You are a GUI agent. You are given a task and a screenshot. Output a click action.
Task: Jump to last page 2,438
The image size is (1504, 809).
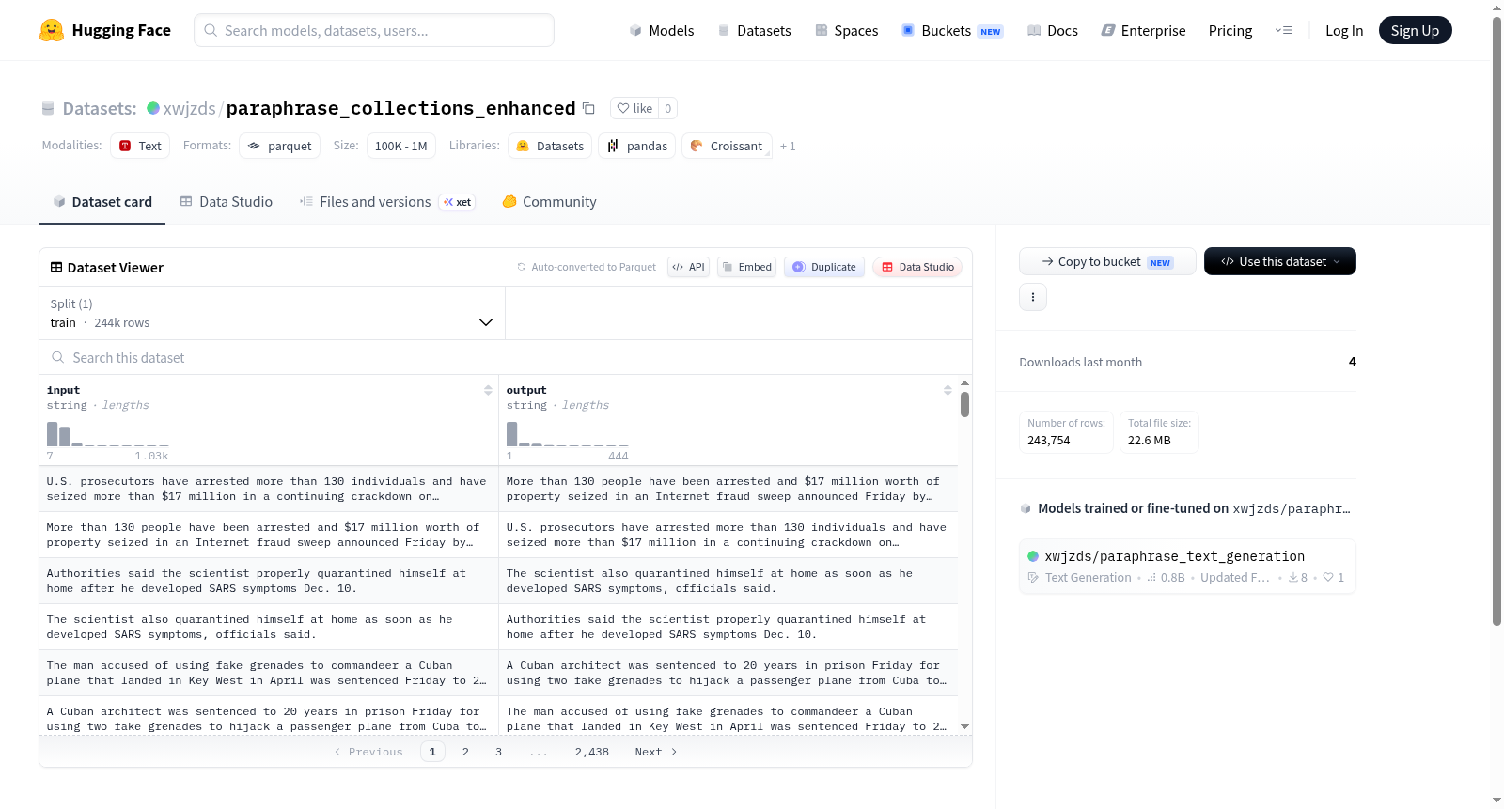592,752
